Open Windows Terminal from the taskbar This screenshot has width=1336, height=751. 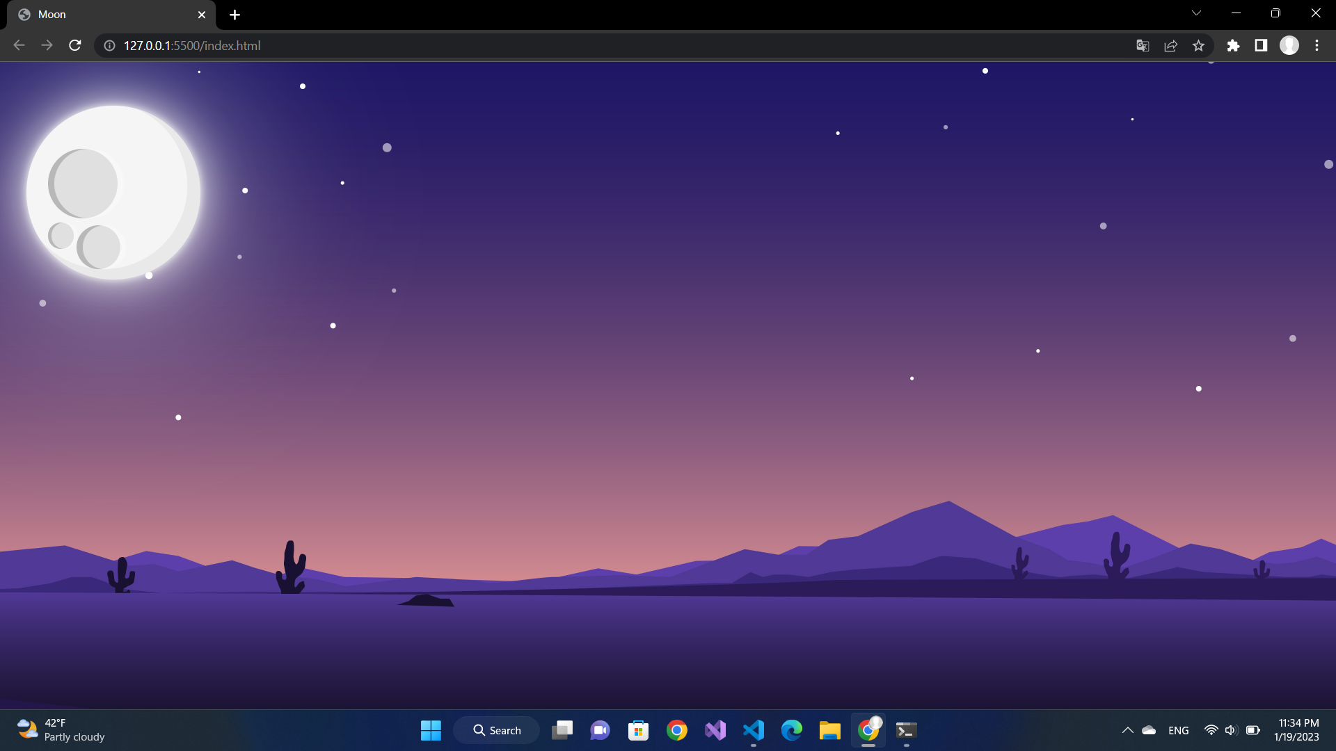[x=905, y=730]
